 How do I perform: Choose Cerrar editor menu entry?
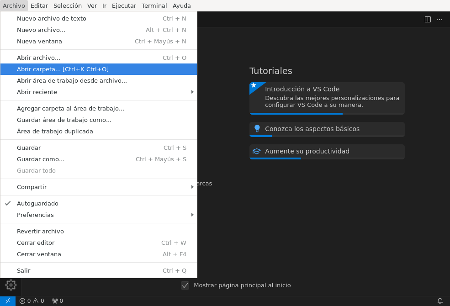coord(99,243)
